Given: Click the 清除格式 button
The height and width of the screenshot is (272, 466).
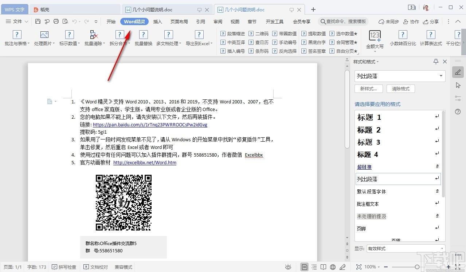Looking at the screenshot, I should point(401,88).
